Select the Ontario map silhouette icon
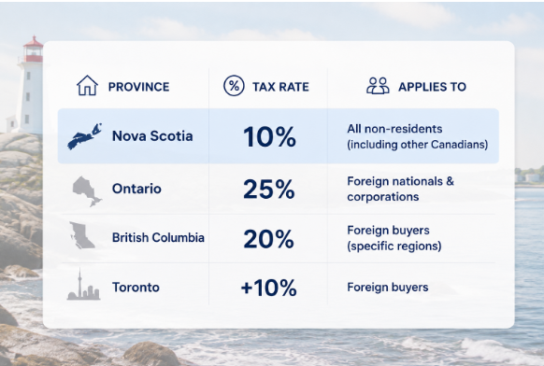Viewport: 544px width, 366px height. point(87,191)
